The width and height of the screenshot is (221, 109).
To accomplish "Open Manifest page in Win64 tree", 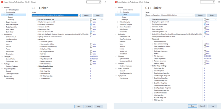I will pos(122,41).
